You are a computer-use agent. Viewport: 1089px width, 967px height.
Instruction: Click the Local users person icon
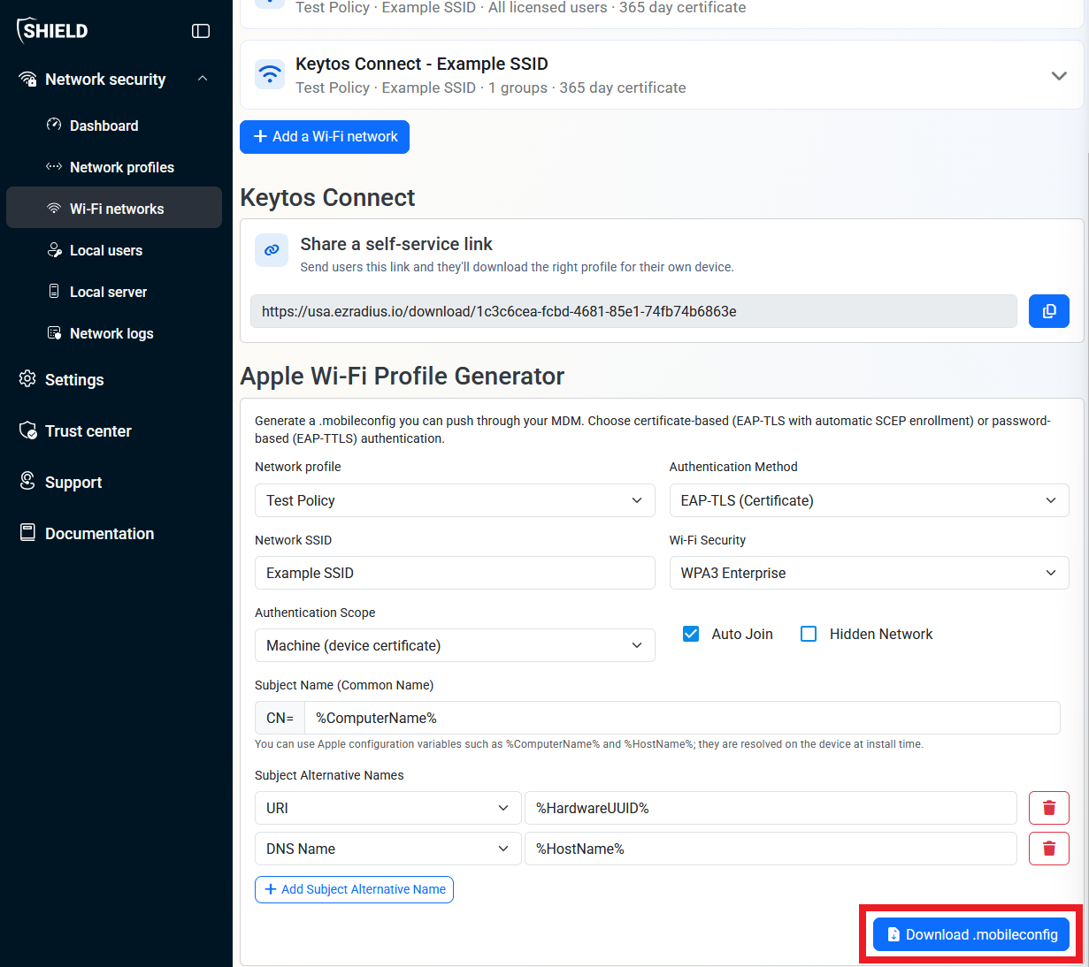54,249
